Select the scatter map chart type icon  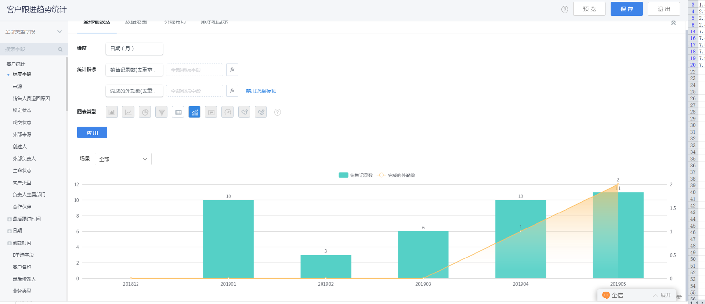click(x=261, y=112)
